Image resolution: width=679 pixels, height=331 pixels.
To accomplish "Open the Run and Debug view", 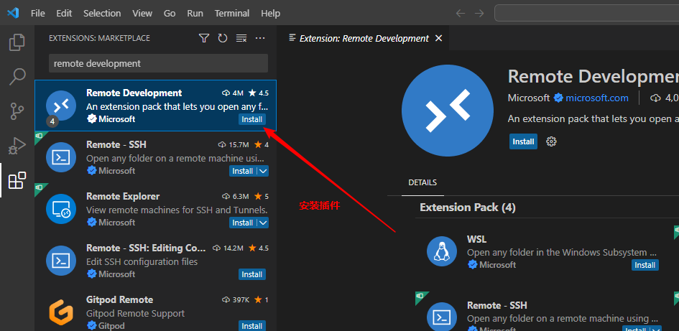I will coord(17,146).
